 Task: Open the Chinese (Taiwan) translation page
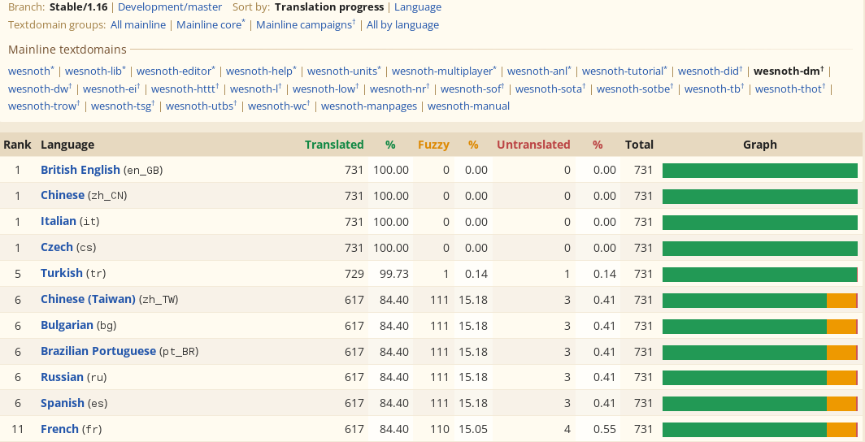[x=89, y=299]
